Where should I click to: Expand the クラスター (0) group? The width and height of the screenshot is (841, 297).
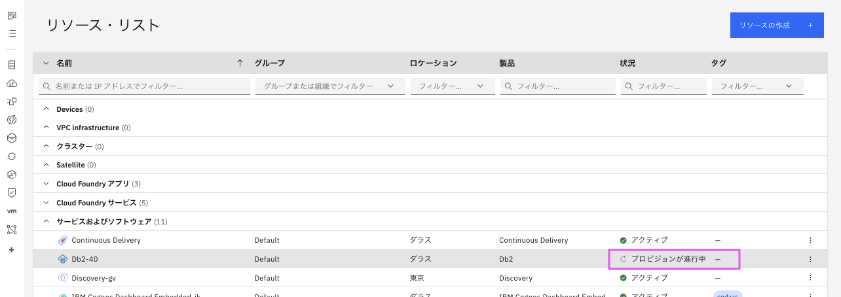pos(46,147)
